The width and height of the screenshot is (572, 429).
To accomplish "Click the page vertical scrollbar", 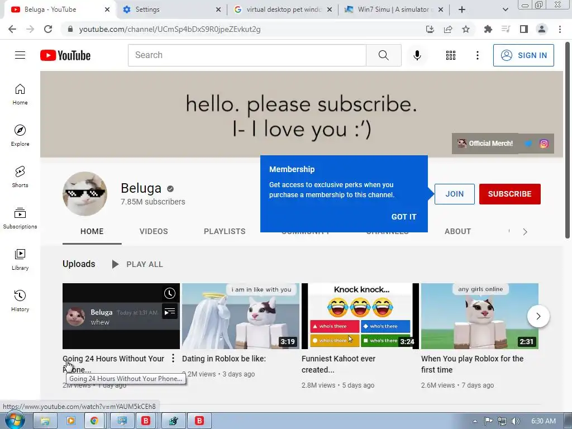I will (x=568, y=140).
